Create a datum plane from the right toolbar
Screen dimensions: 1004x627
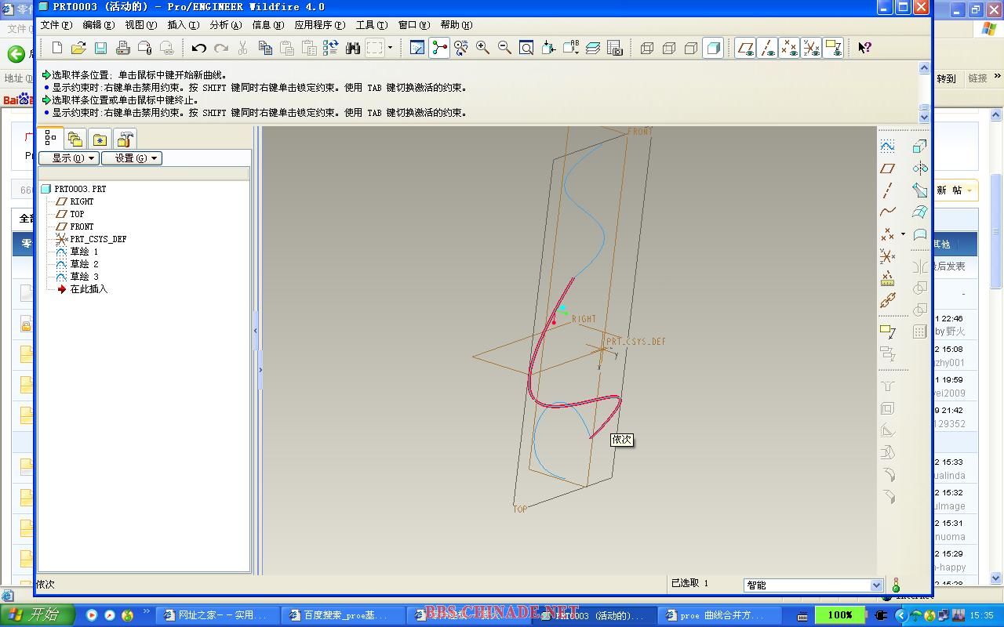point(888,169)
